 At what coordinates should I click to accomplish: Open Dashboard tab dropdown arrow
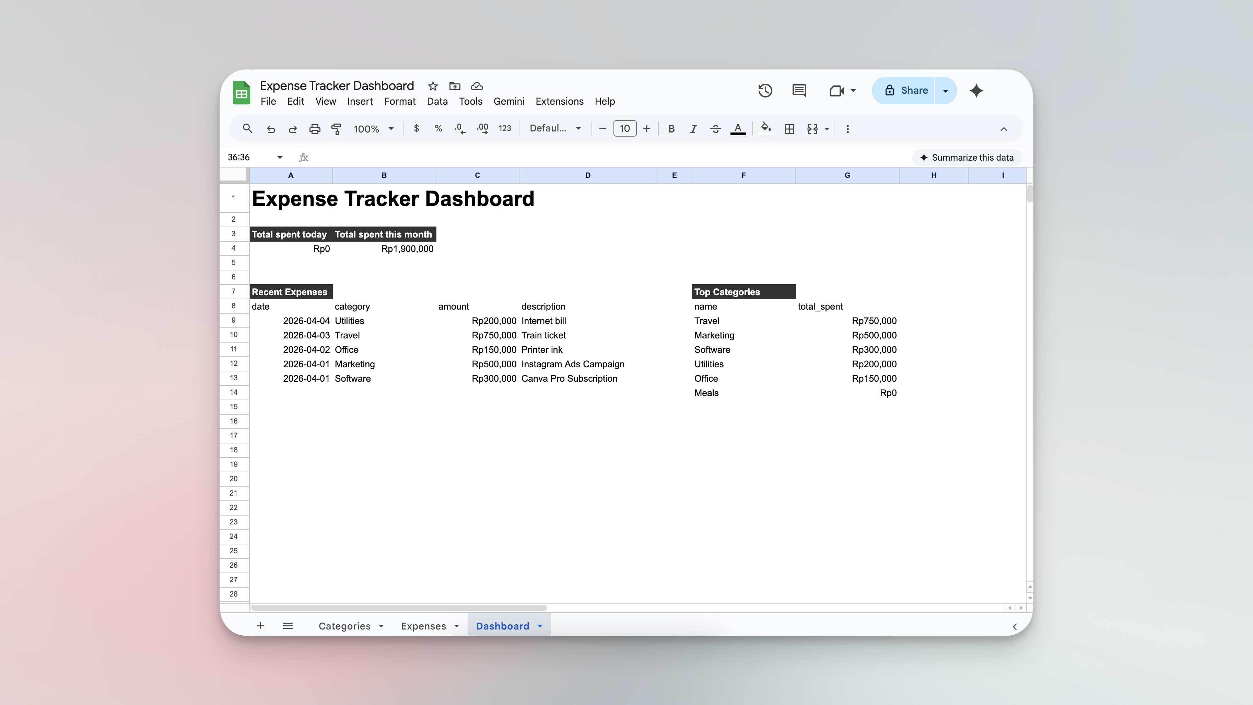[x=540, y=626]
